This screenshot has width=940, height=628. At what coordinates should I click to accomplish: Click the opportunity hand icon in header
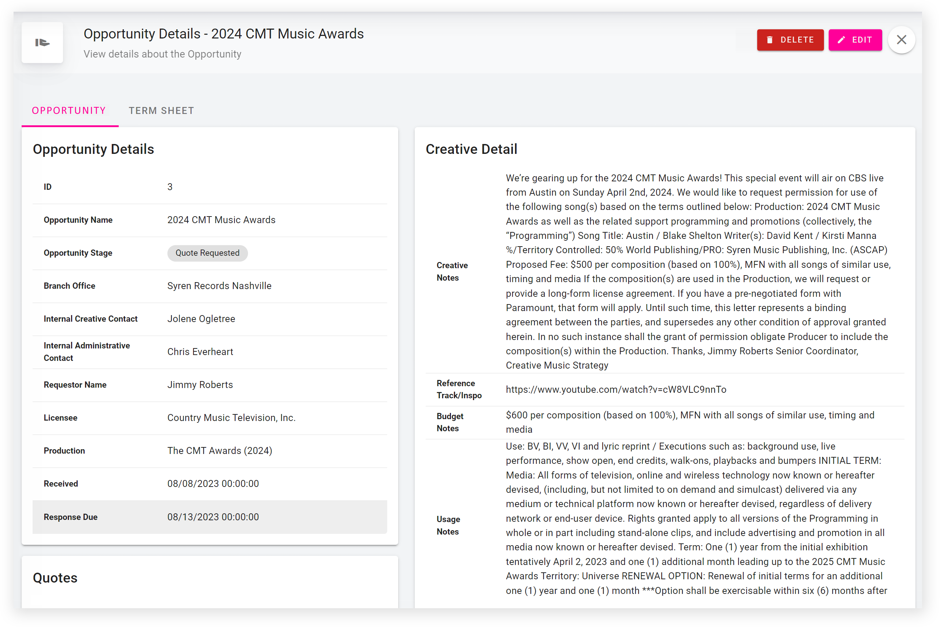42,43
